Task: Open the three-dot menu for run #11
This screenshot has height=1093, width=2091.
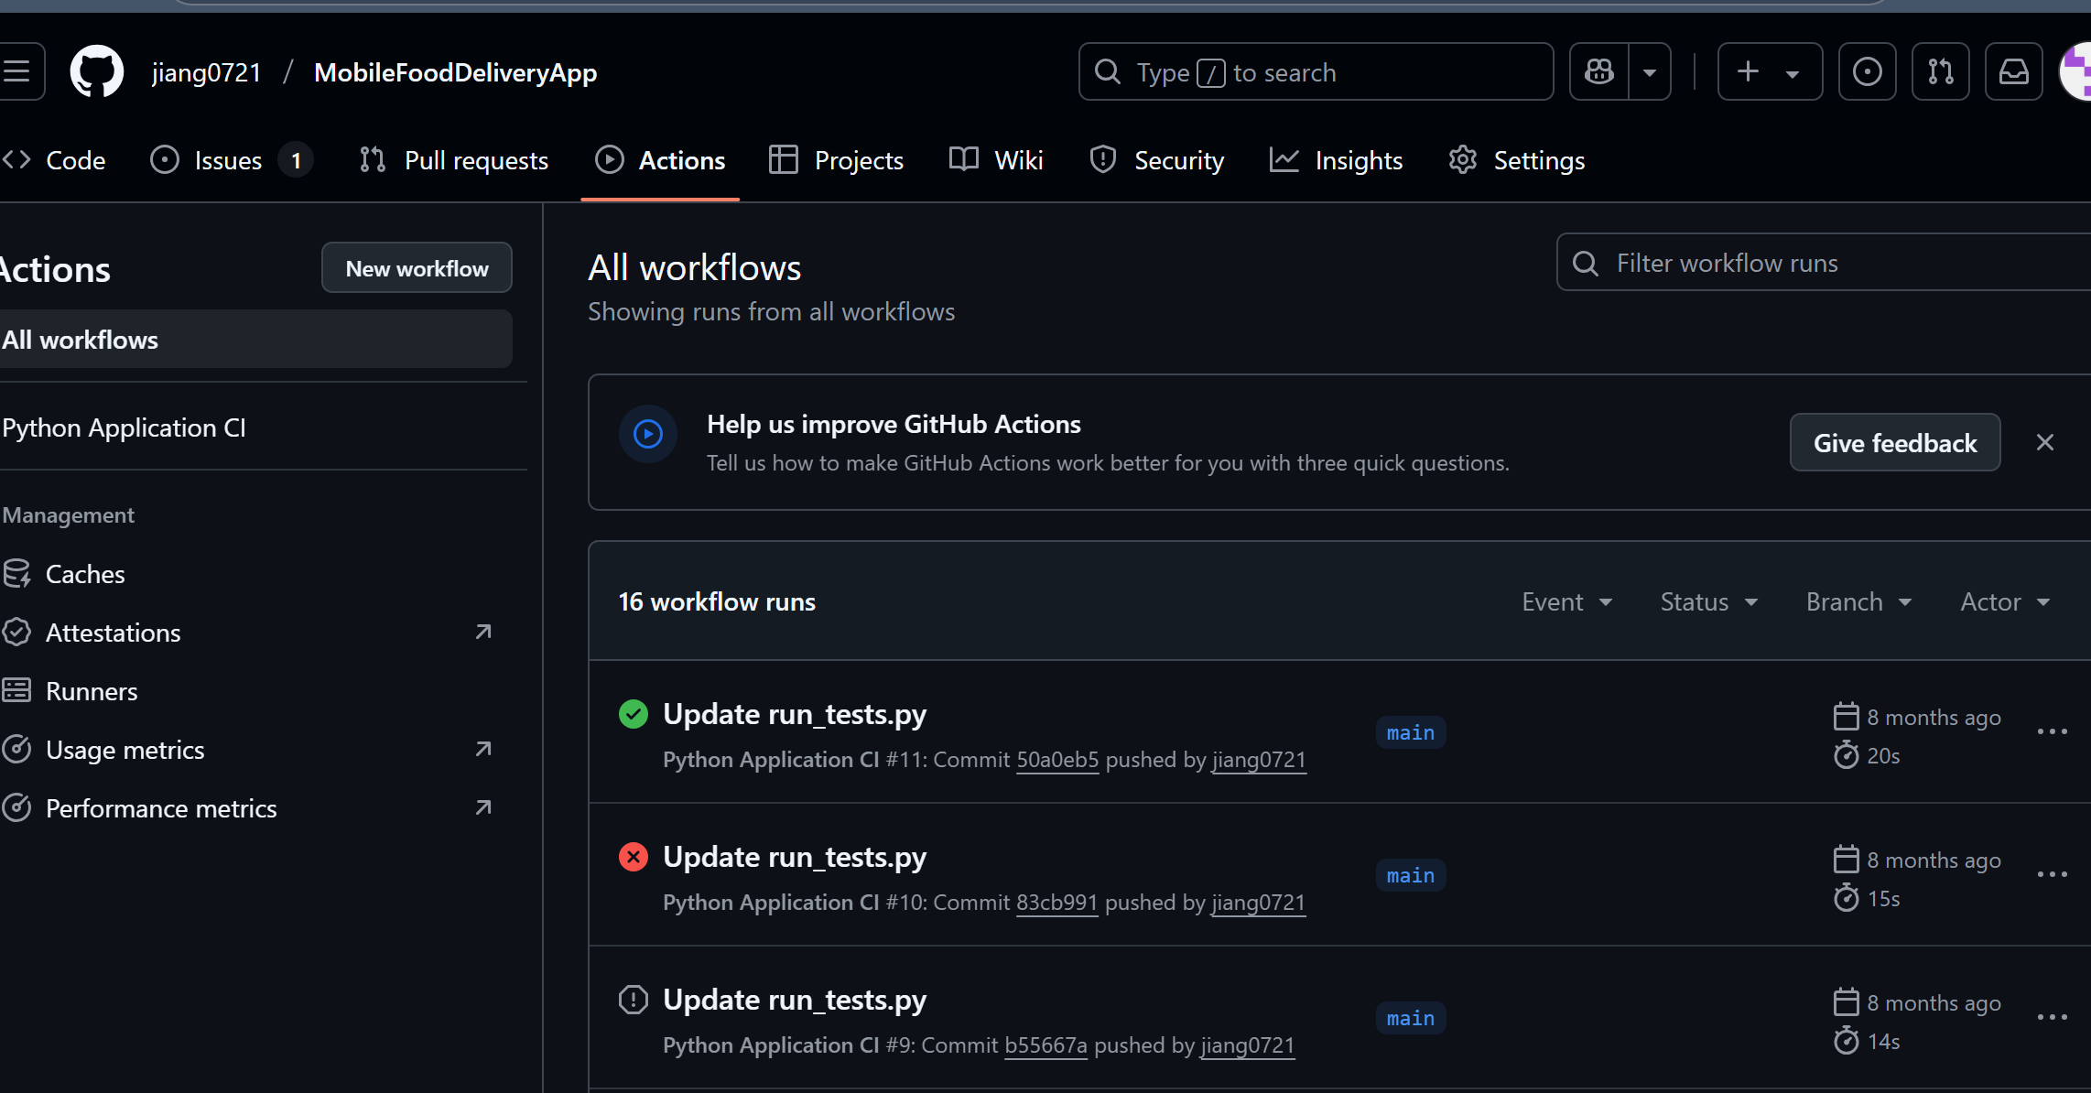Action: [x=2053, y=731]
